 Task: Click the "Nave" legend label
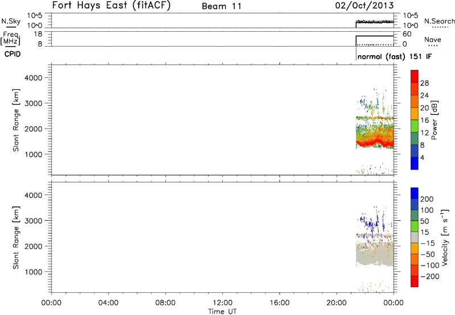click(433, 40)
